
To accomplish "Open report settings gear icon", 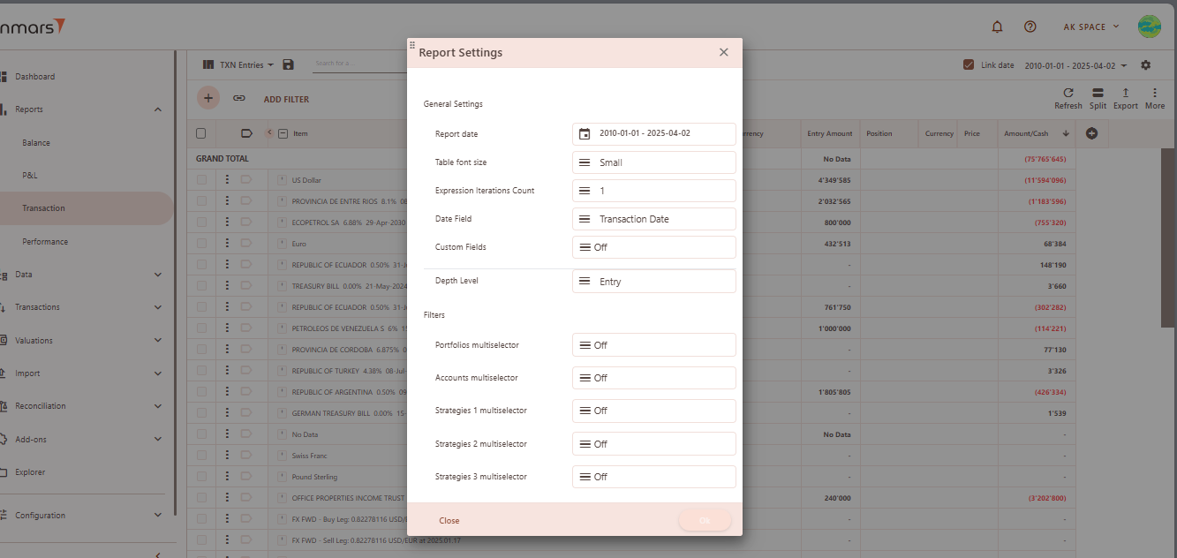I will [x=1146, y=65].
